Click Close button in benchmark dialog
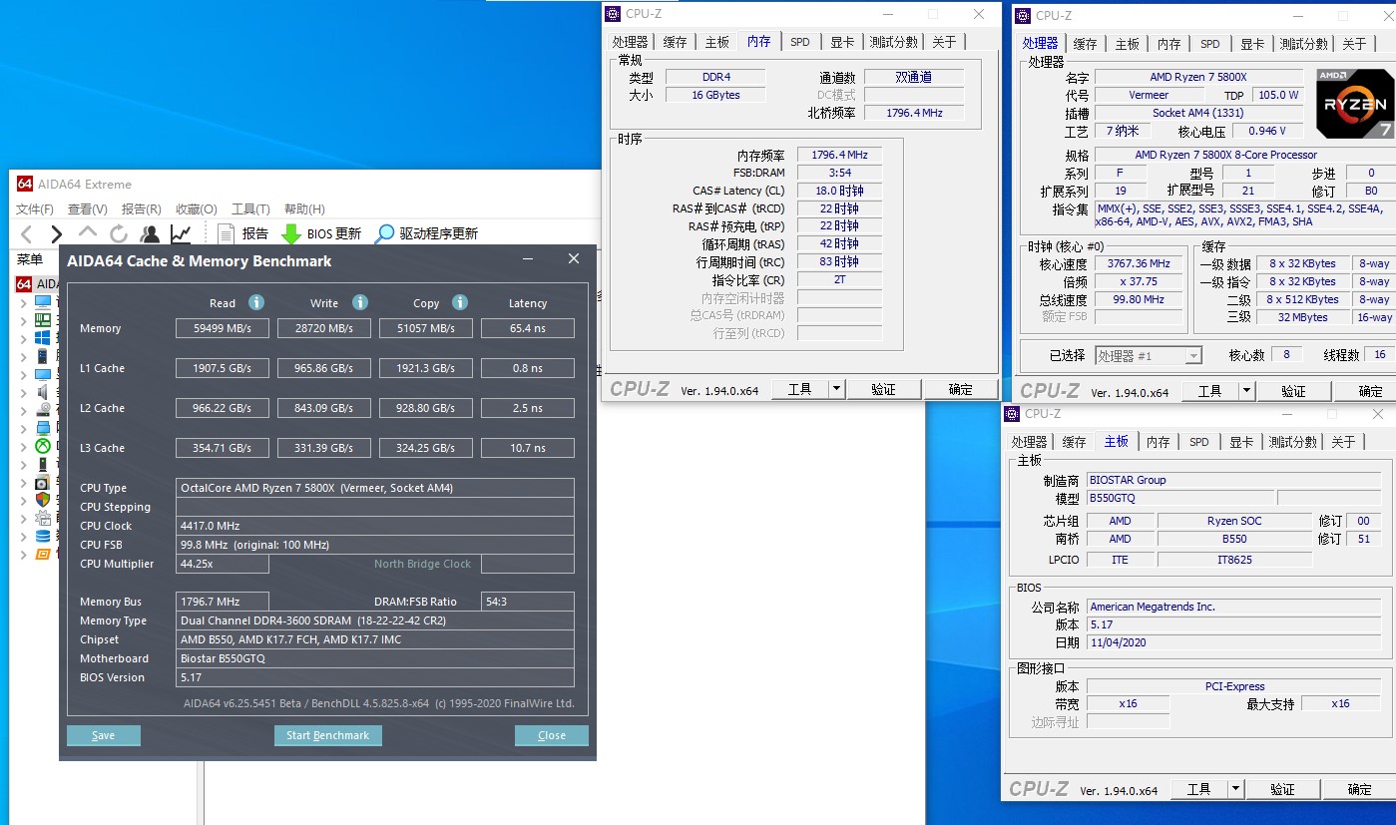Screen dimensions: 1396x825 tap(552, 735)
